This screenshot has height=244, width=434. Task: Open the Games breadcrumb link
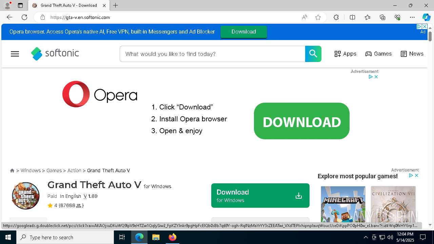point(54,170)
